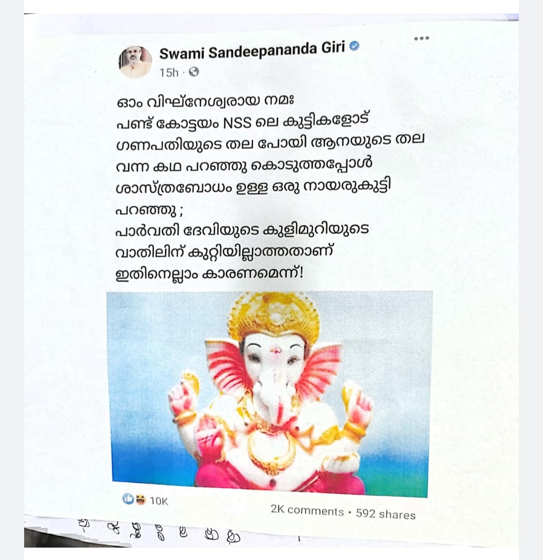Click the closing line ഇതിനെല്ലാം കാരണമെന്ന്!
Viewport: 543px width, 560px height.
210,274
